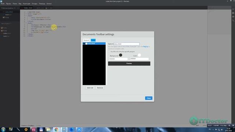Image resolution: width=235 pixels, height=132 pixels.
Task: Click the Live Preview icon in right toolbar
Action: (233, 9)
